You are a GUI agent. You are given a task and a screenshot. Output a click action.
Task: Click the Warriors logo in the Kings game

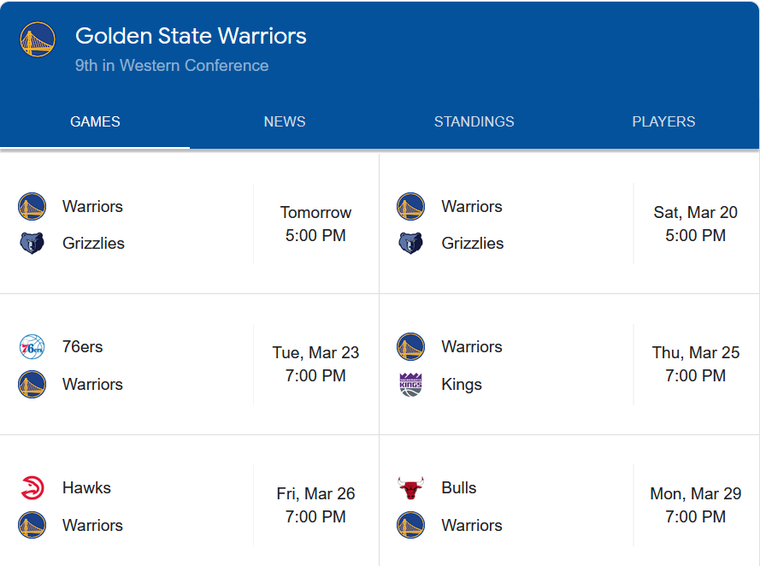[410, 347]
